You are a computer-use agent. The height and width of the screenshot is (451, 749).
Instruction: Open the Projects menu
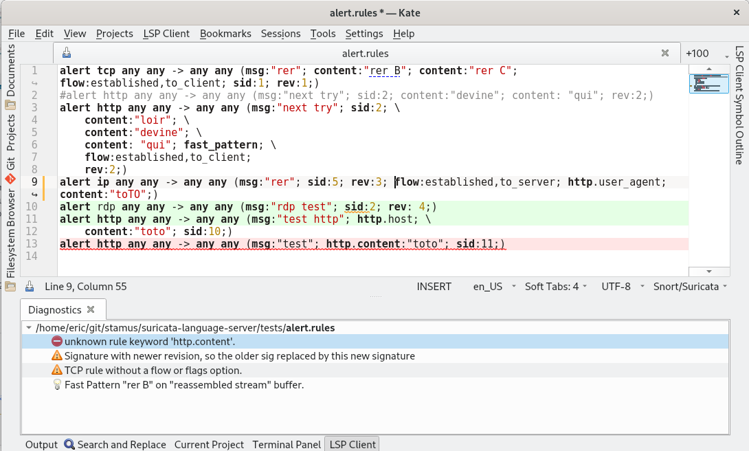(114, 34)
